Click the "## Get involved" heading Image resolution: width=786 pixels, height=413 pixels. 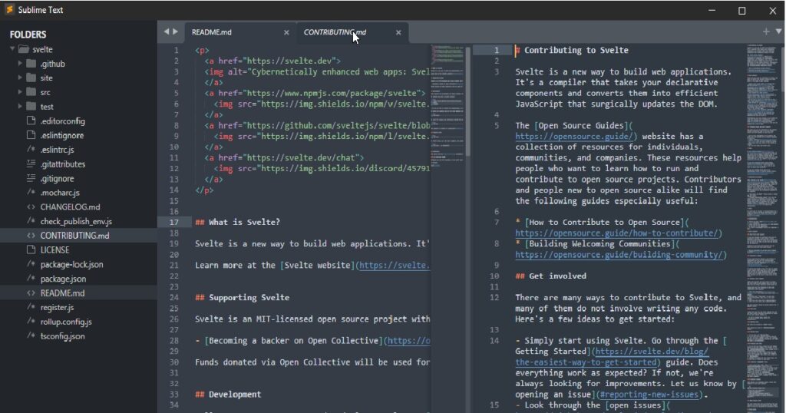point(551,276)
